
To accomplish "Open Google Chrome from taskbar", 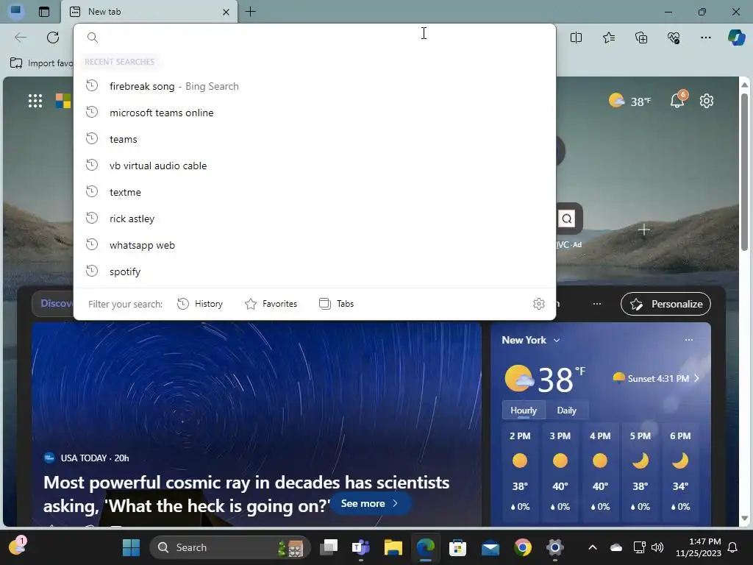I will 523,547.
